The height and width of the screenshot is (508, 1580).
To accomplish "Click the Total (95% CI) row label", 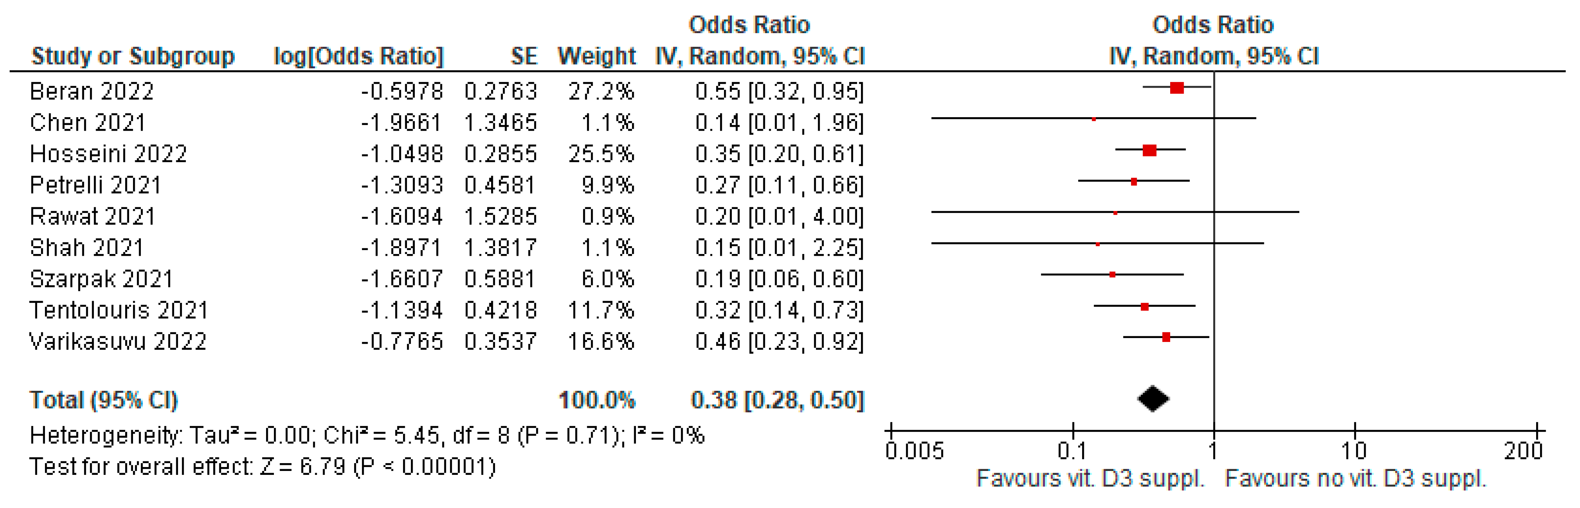I will [104, 400].
